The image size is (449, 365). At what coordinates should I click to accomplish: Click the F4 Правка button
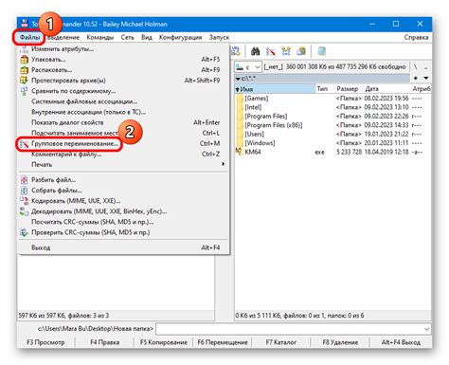click(x=104, y=342)
